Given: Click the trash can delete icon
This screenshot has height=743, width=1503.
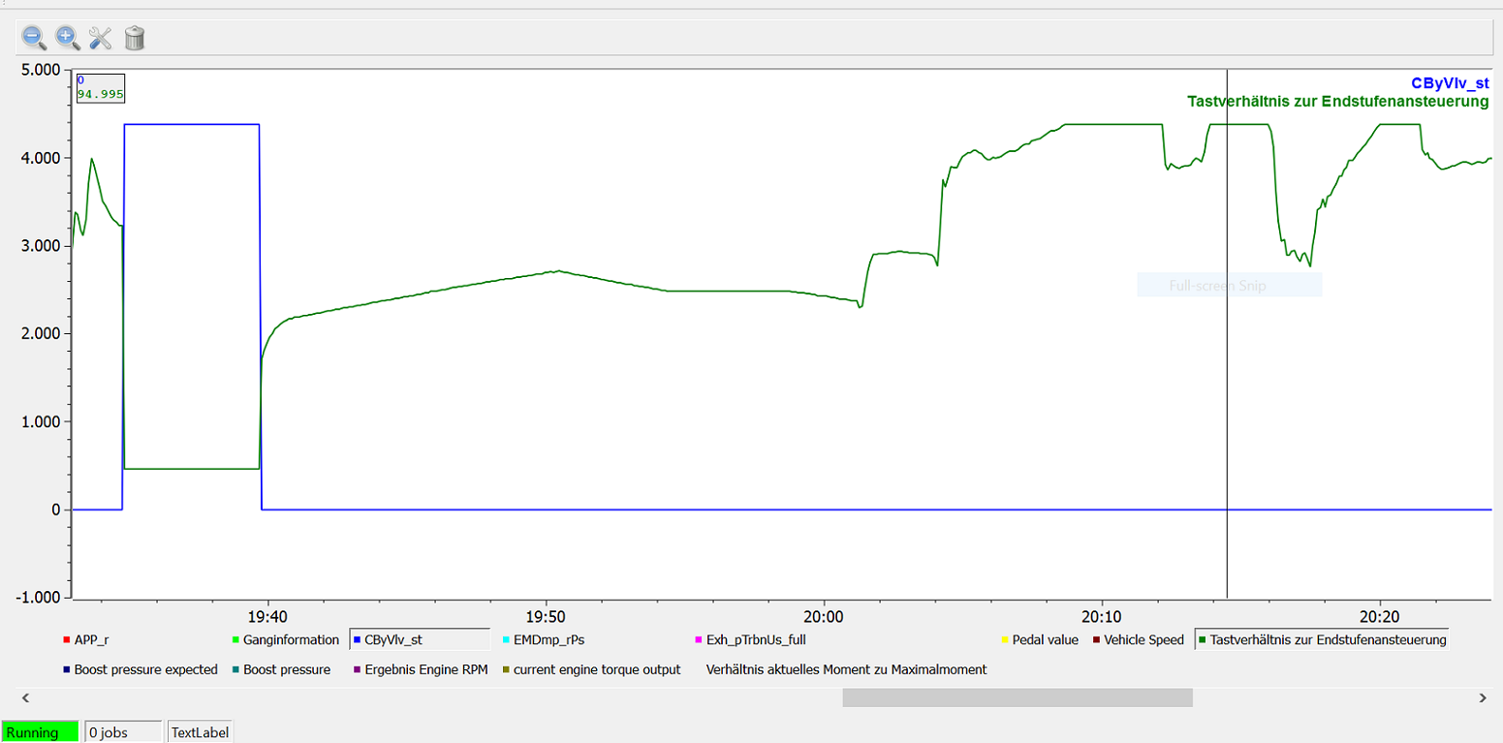Looking at the screenshot, I should coord(135,38).
